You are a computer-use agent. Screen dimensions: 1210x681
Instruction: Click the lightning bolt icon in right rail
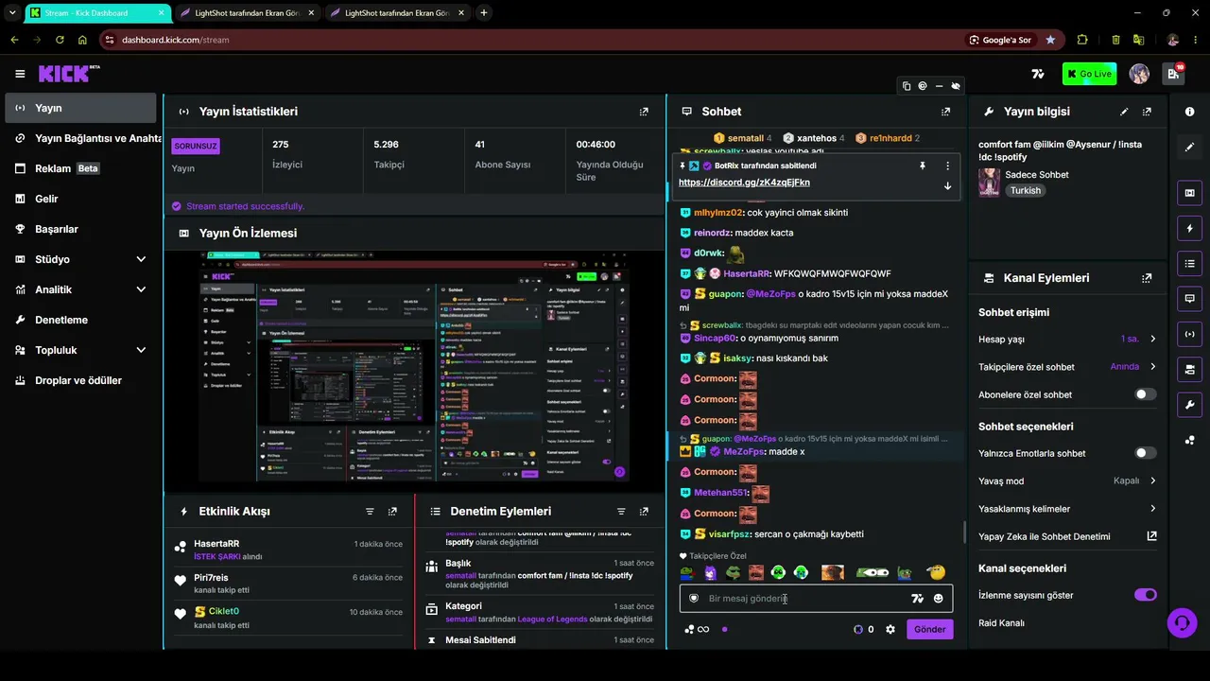point(1189,228)
